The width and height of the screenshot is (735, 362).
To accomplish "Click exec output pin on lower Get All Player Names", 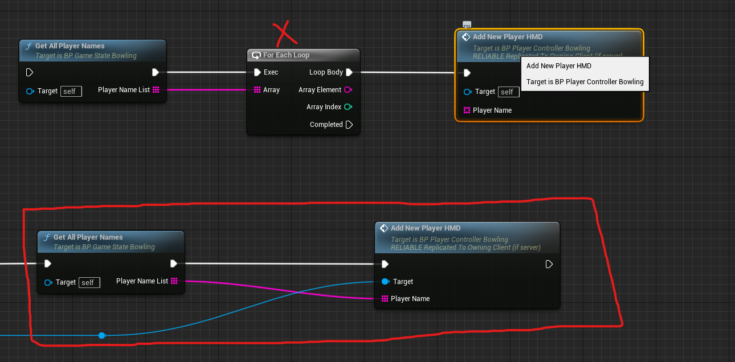I will coord(174,264).
